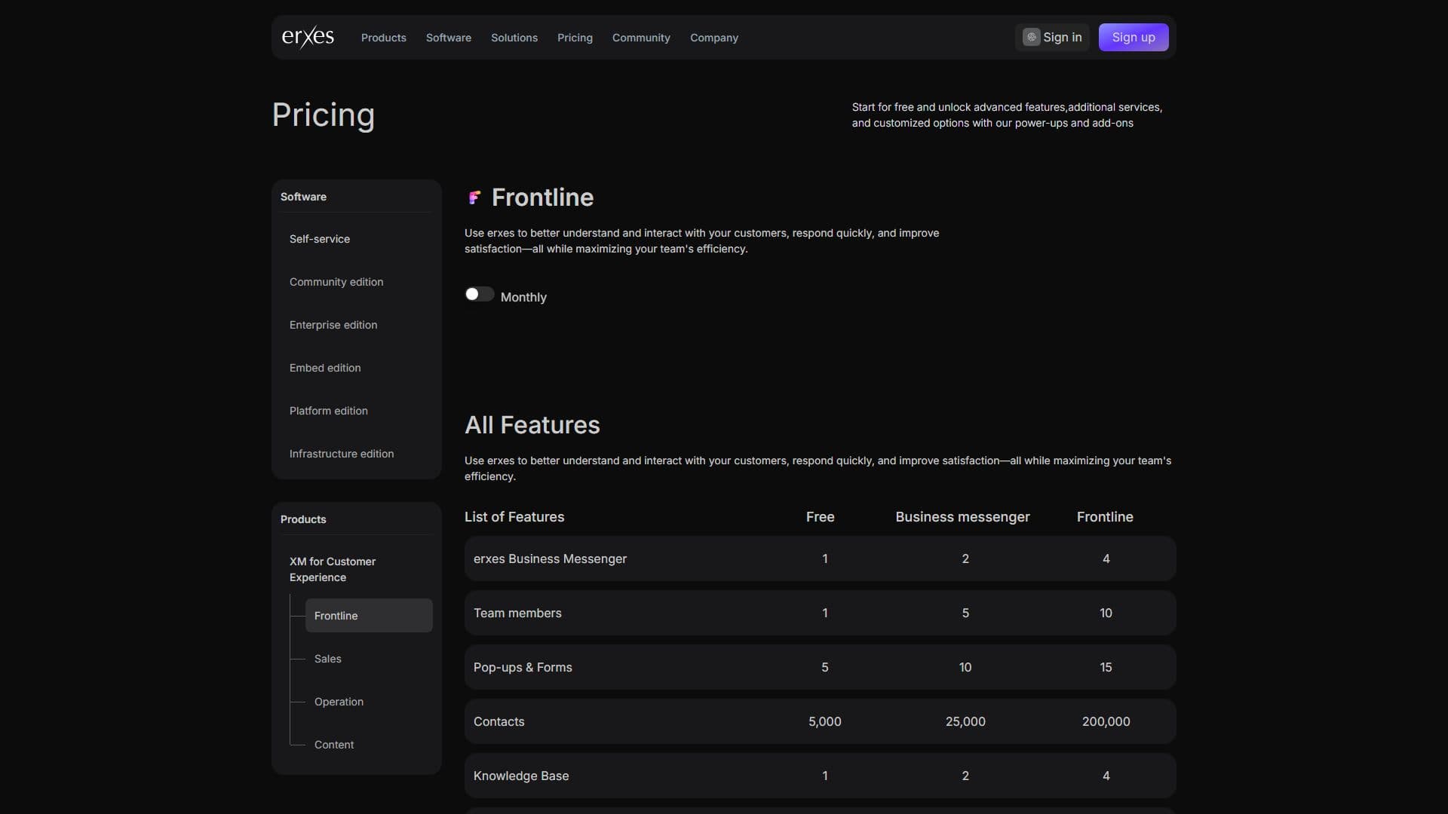Click the Pricing page title
The height and width of the screenshot is (814, 1448).
tap(323, 115)
